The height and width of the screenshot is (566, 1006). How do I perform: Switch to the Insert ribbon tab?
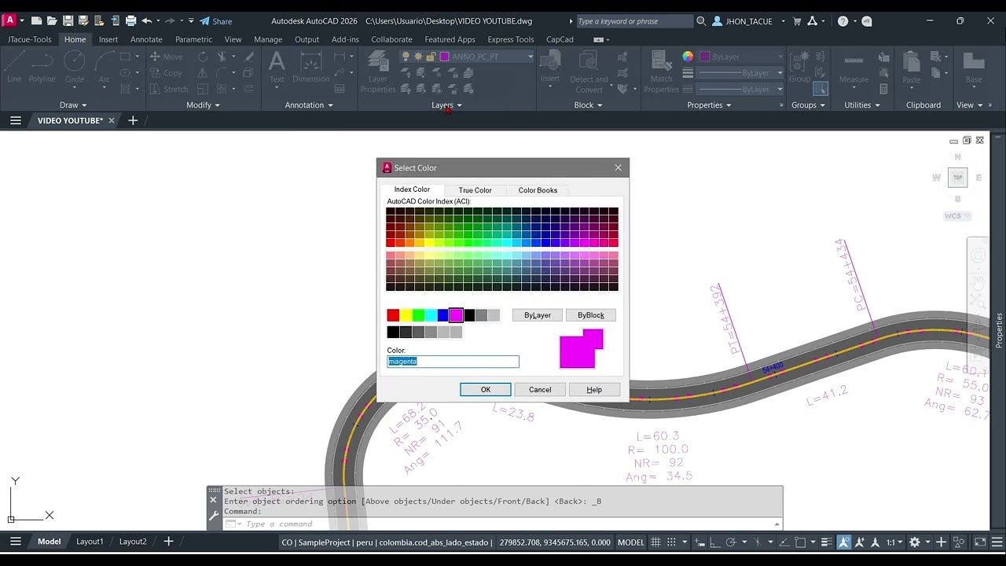[108, 39]
